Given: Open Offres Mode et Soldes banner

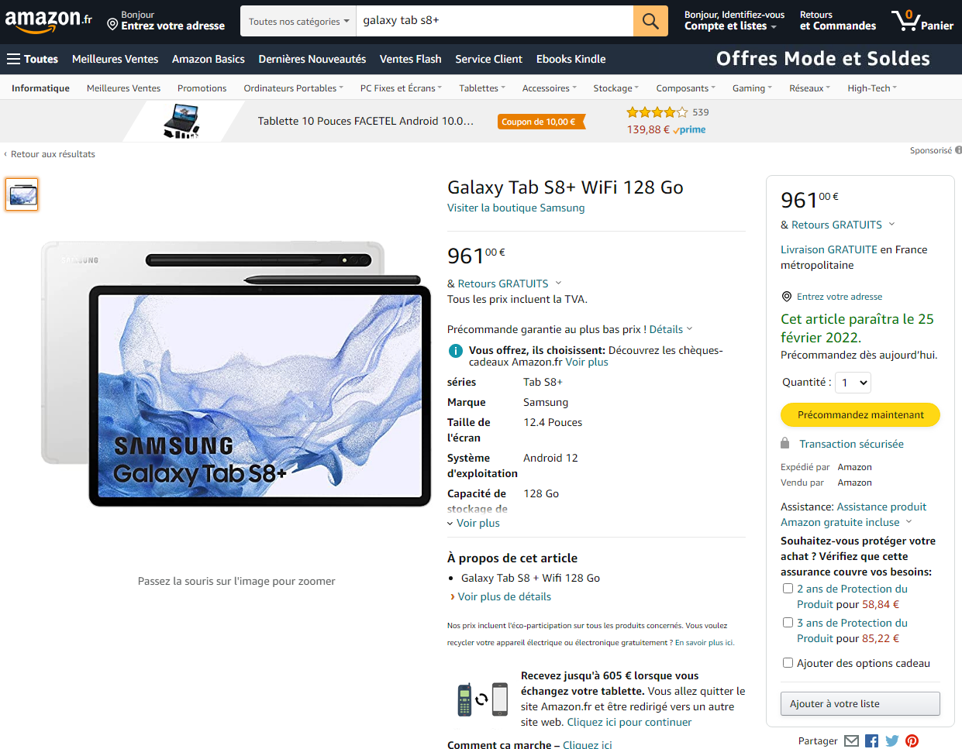Looking at the screenshot, I should (823, 59).
